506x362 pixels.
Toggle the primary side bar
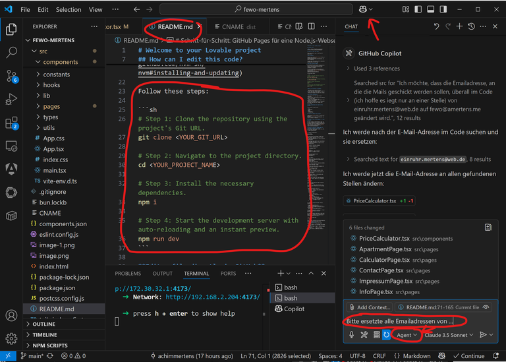418,9
